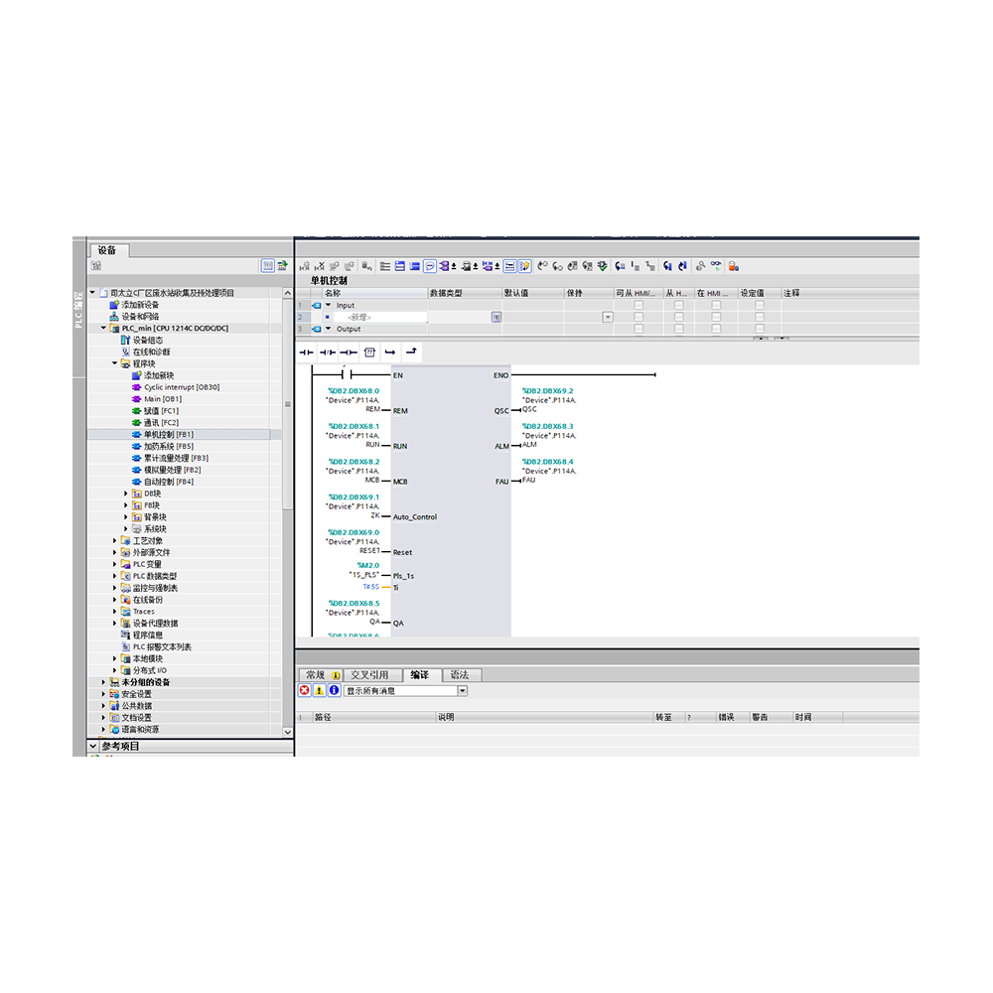Click the Output interface section icon

click(317, 330)
